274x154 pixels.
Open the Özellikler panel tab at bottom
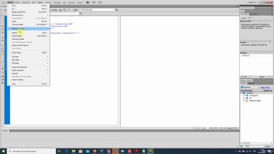click(5, 130)
